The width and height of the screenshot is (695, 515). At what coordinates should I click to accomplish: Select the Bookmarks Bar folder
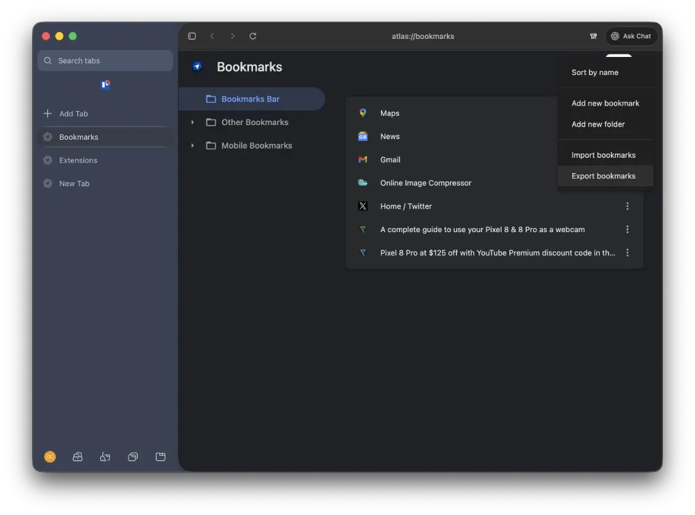click(x=252, y=99)
